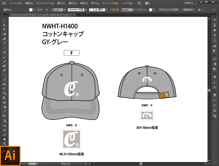Expand the stroke weight 1 pt dropdown

click(x=65, y=10)
